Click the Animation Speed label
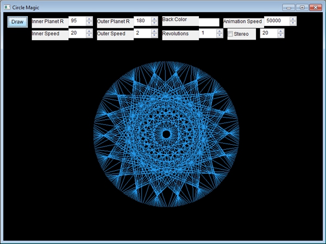326x244 pixels. (242, 22)
